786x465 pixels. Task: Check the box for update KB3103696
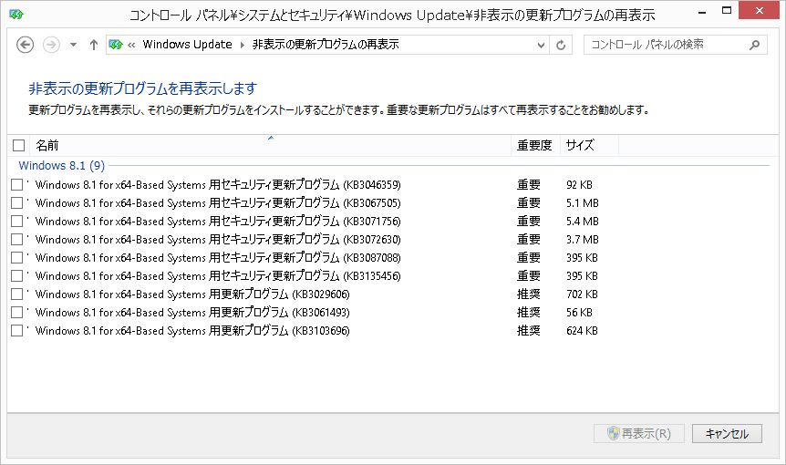pos(17,331)
